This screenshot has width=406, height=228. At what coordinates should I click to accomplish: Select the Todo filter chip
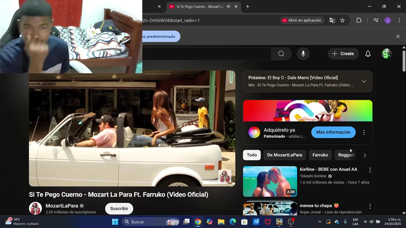tap(252, 155)
